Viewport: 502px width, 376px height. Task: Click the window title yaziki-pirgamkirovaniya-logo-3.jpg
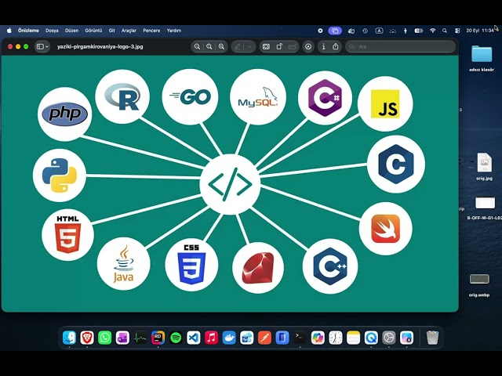click(x=100, y=47)
